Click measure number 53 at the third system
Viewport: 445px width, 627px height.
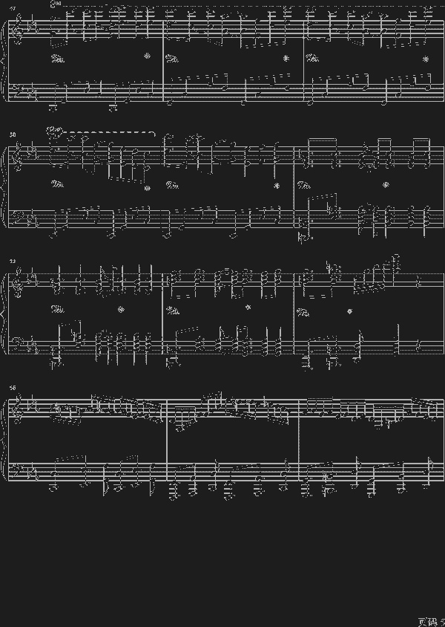12,262
